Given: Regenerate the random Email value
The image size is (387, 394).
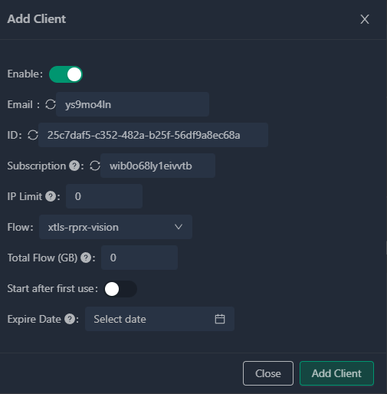Looking at the screenshot, I should point(51,104).
